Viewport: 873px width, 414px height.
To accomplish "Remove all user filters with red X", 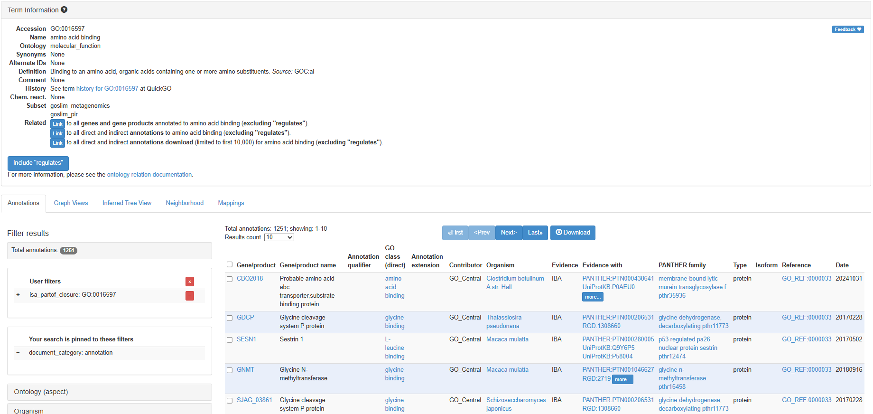I will pos(190,282).
